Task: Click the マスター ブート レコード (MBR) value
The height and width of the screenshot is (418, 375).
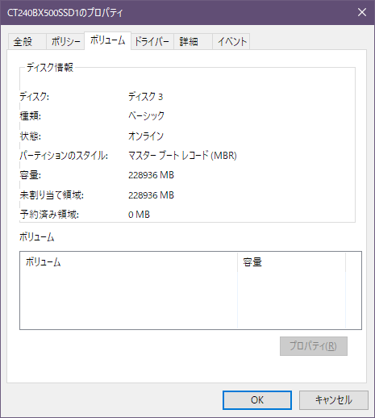Action: (182, 156)
